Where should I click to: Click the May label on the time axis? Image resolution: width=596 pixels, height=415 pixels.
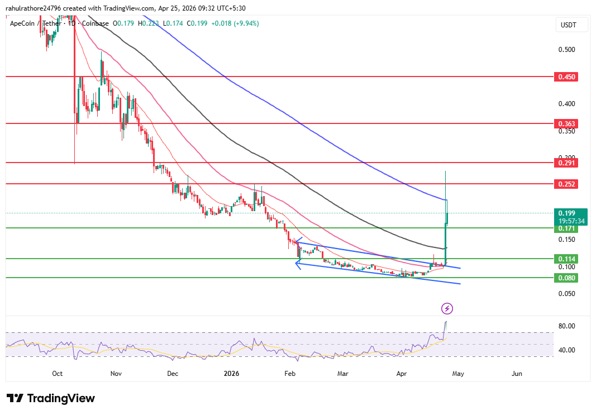click(458, 374)
